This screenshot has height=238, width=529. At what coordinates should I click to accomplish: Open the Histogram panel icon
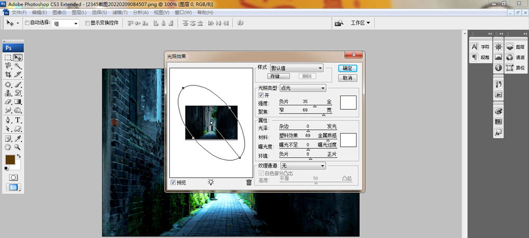(x=498, y=57)
